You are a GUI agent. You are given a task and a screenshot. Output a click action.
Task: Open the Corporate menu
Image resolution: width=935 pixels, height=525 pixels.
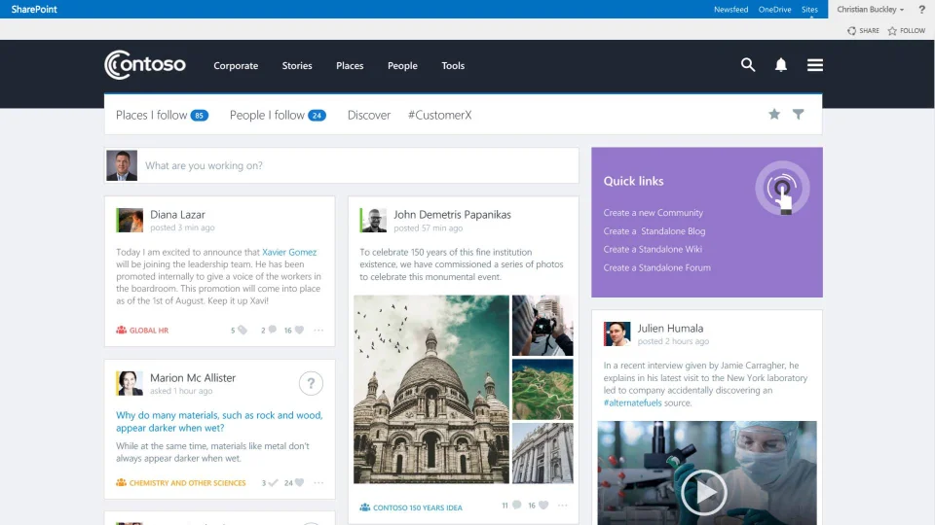(x=236, y=65)
